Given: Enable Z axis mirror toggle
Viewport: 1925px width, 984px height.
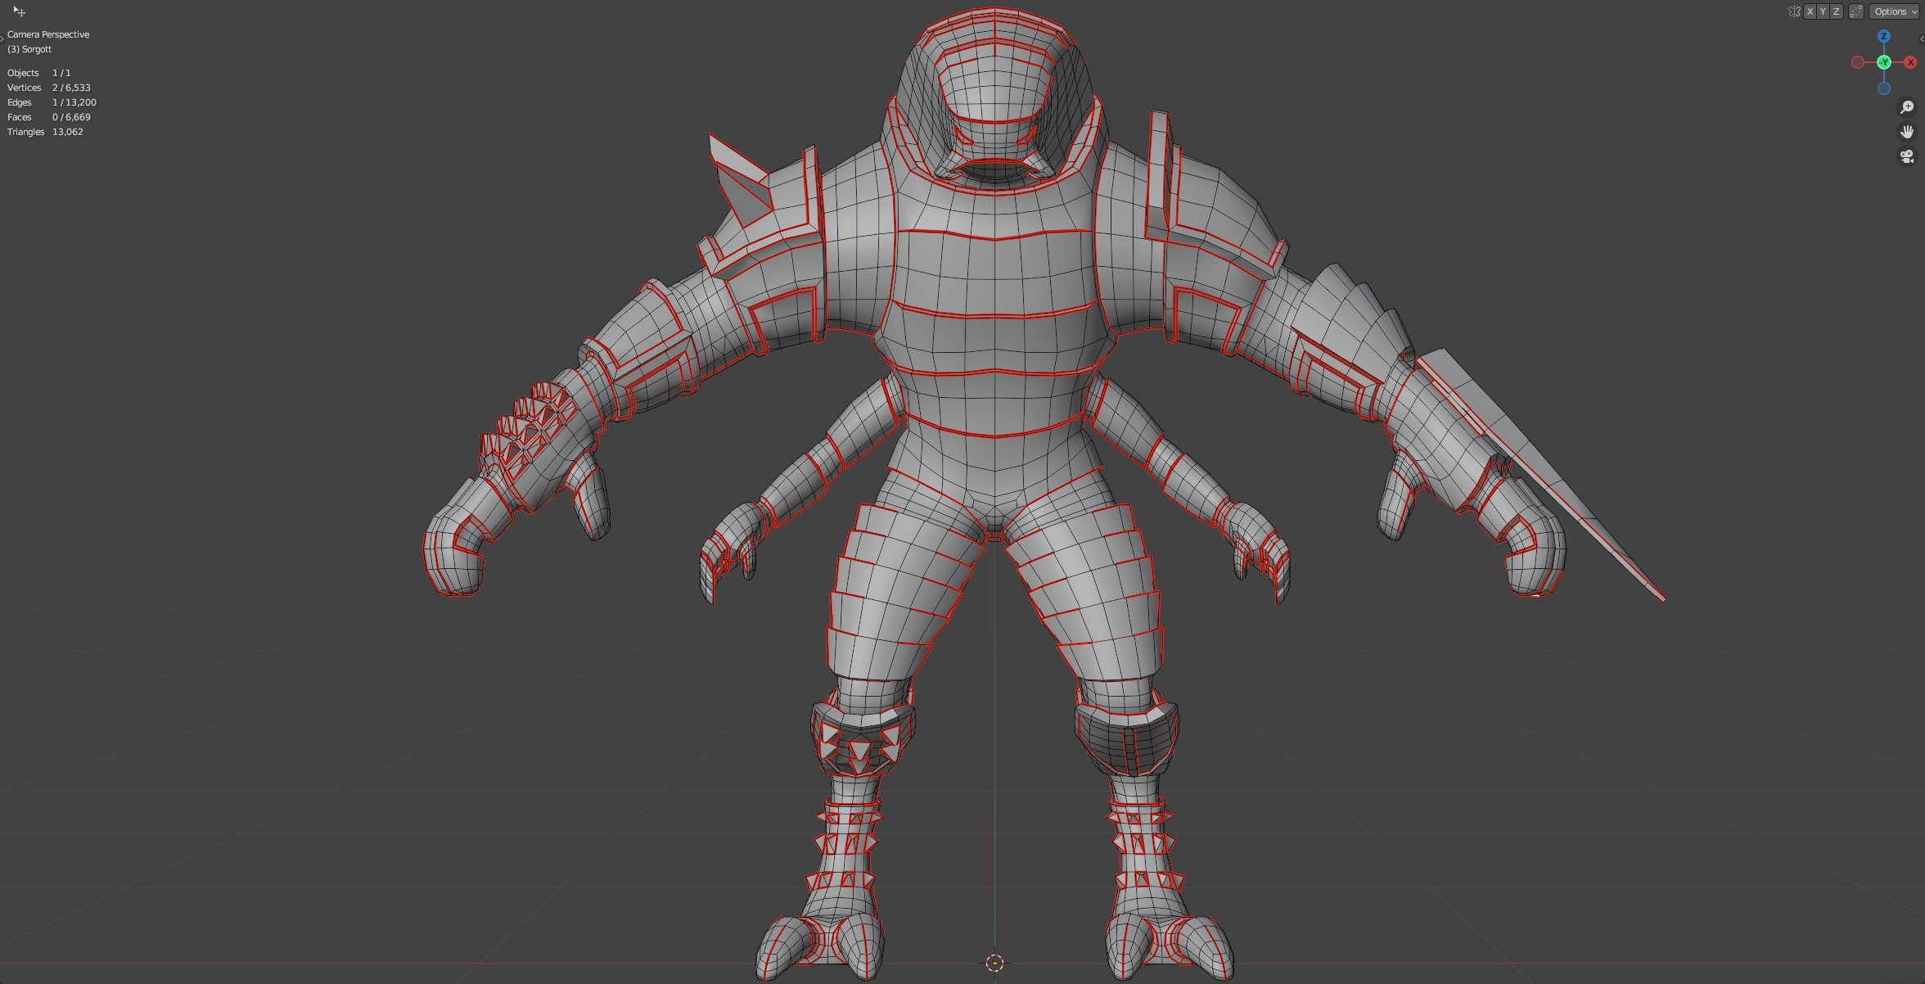Looking at the screenshot, I should click(1836, 11).
